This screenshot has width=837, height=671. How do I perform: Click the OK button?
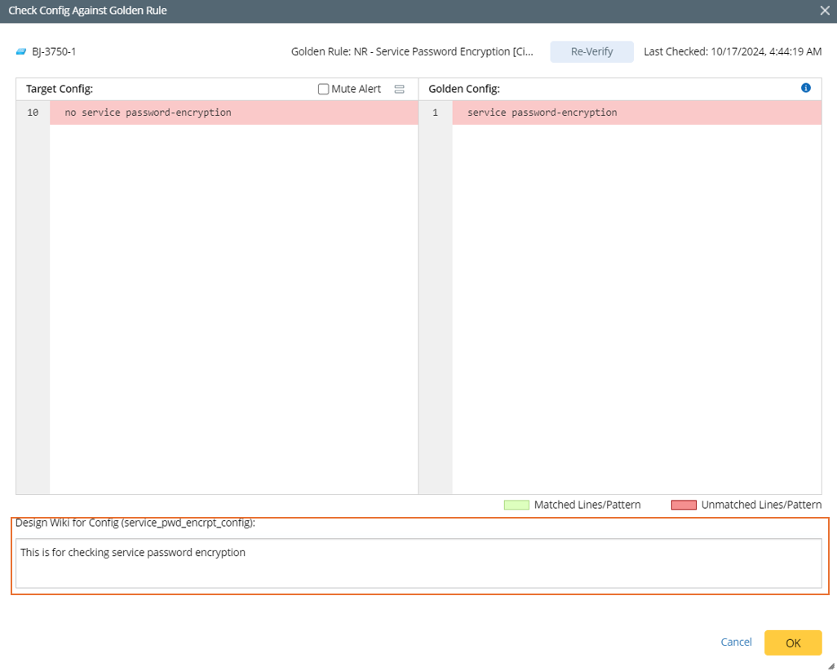coord(792,642)
